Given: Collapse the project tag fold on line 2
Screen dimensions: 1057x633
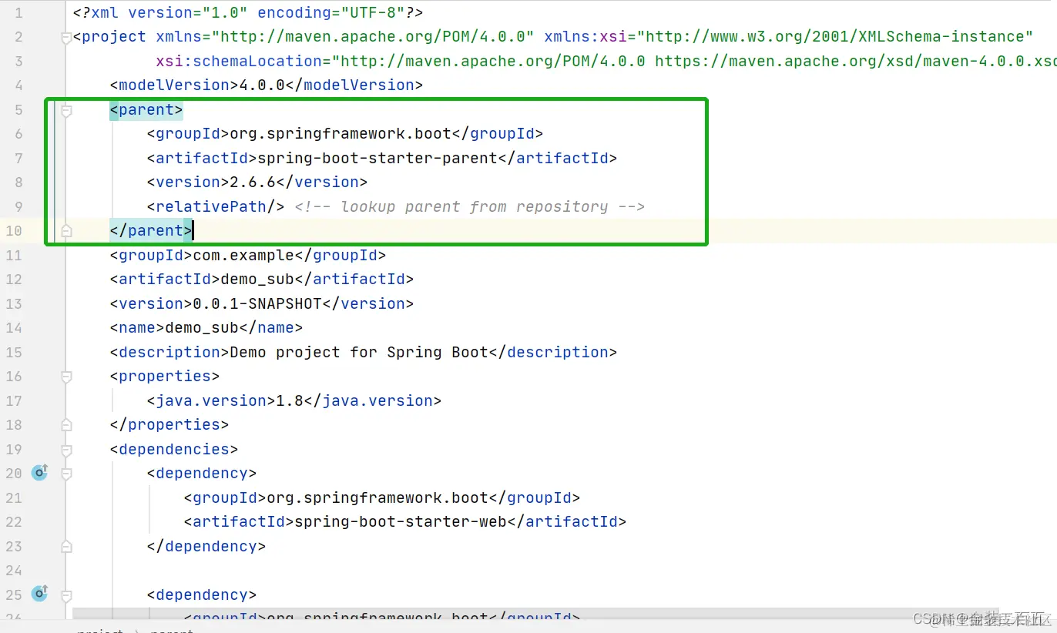Looking at the screenshot, I should [x=66, y=37].
